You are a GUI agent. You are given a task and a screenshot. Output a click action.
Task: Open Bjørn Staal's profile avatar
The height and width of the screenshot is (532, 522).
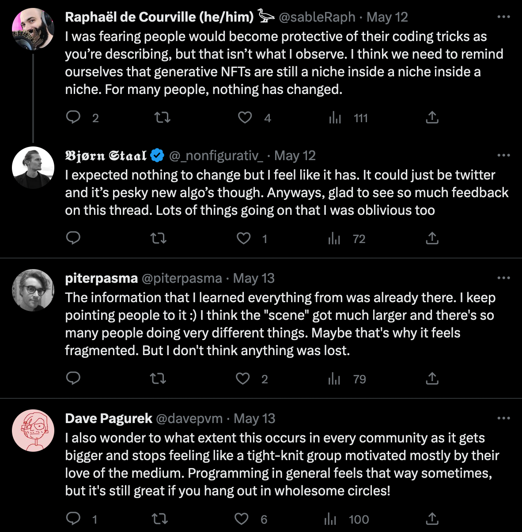(33, 168)
